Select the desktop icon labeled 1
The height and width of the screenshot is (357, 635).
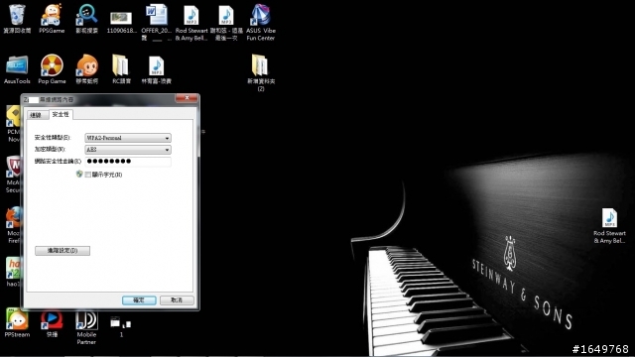(121, 326)
